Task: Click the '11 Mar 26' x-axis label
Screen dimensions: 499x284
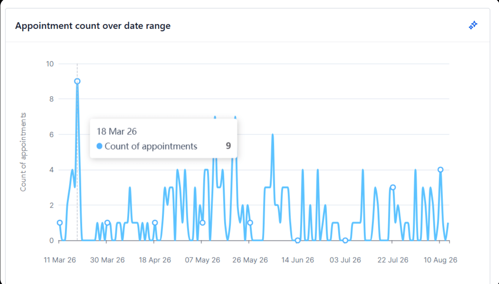Action: [60, 260]
